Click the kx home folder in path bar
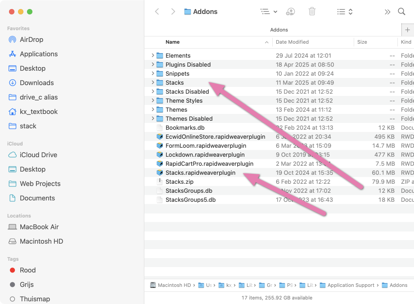 pyautogui.click(x=225, y=285)
